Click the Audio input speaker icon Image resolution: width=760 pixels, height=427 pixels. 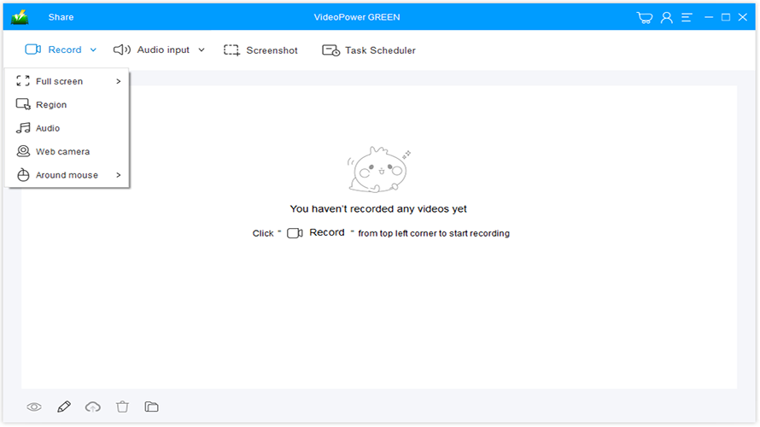[121, 50]
